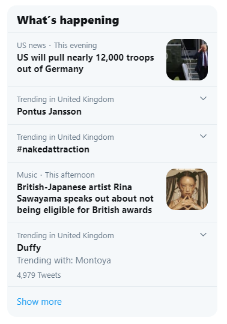Click the 4,979 Tweets count

tap(39, 275)
